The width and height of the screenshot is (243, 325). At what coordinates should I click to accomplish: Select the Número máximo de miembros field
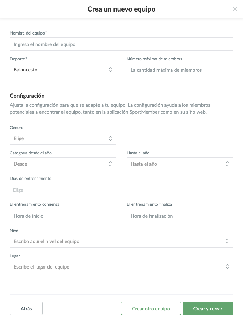tap(180, 70)
